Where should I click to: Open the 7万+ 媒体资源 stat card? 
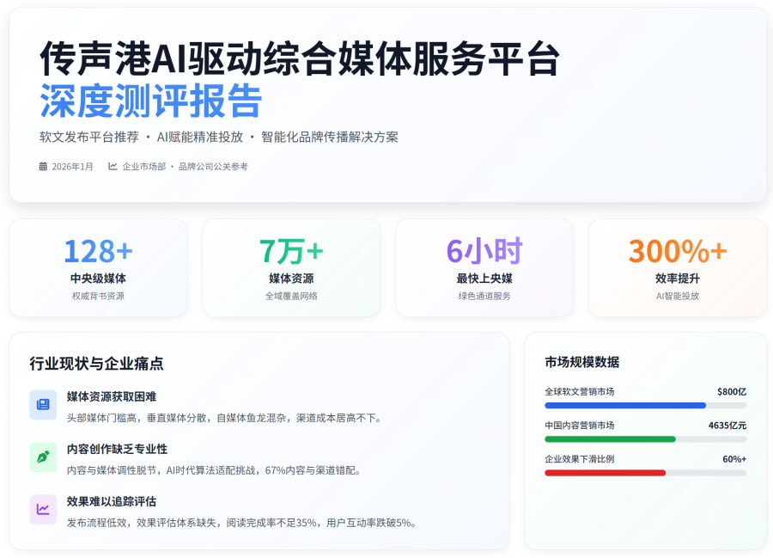tap(291, 267)
